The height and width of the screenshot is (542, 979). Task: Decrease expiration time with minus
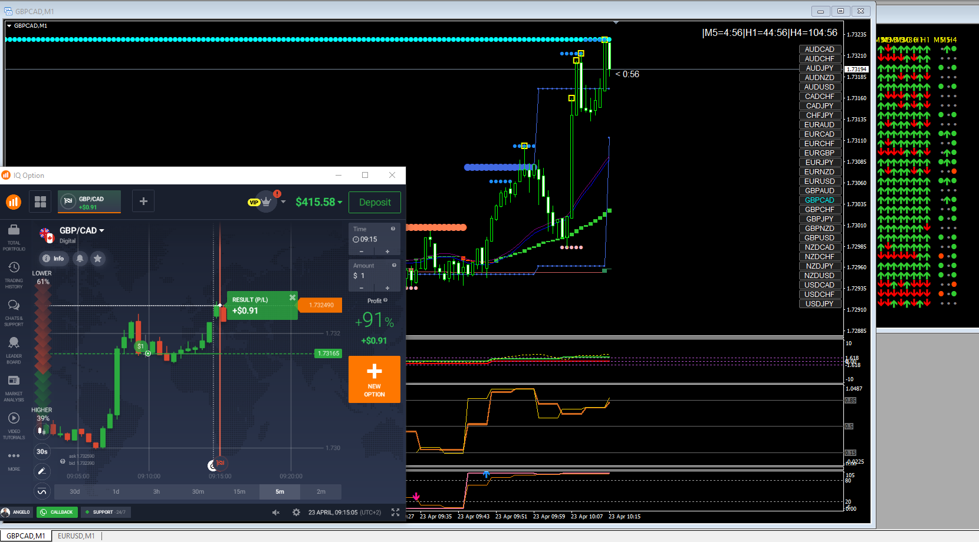point(362,252)
